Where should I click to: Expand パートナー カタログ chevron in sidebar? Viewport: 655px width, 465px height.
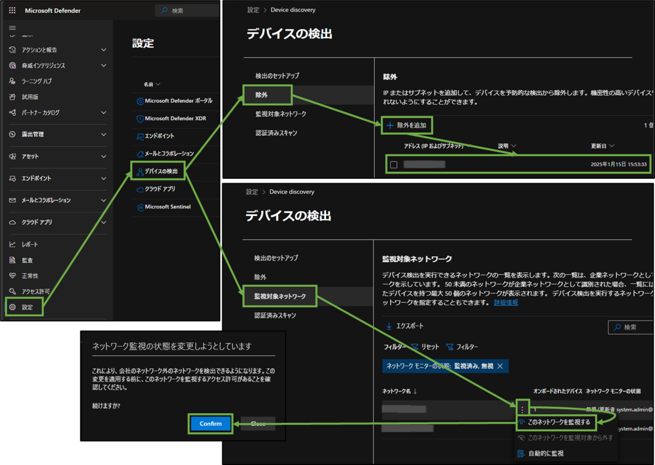pyautogui.click(x=104, y=113)
